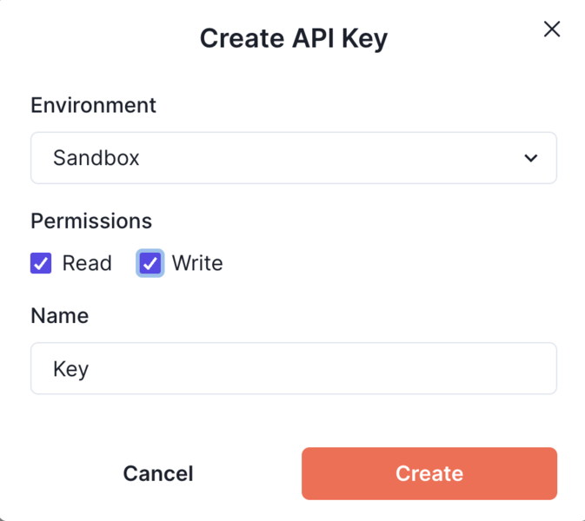This screenshot has height=521, width=585.
Task: Click the empty area inside the Name box
Action: point(348,368)
